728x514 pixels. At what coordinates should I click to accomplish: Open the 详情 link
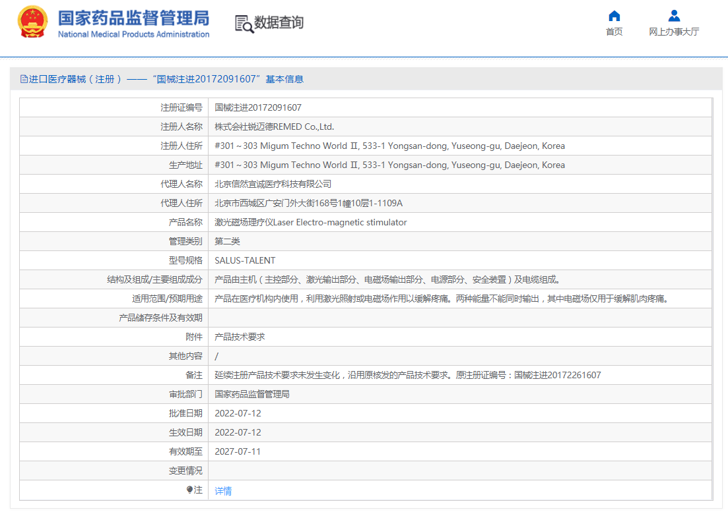pos(223,491)
